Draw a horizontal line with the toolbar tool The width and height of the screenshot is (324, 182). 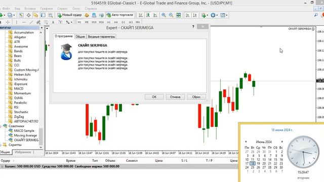click(24, 22)
